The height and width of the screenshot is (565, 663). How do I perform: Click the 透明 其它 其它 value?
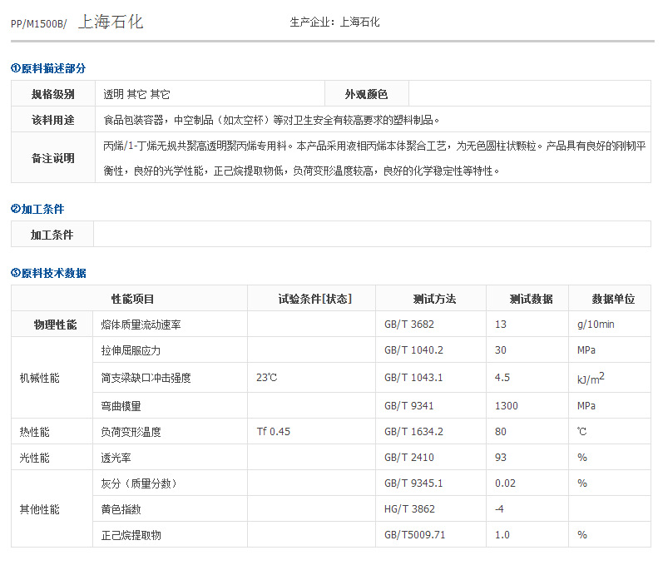point(136,94)
